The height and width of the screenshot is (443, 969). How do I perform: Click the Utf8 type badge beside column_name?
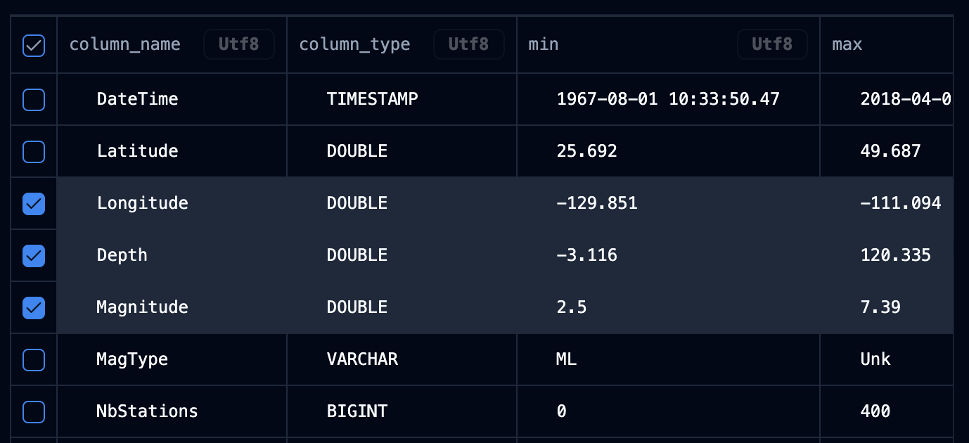pyautogui.click(x=239, y=44)
